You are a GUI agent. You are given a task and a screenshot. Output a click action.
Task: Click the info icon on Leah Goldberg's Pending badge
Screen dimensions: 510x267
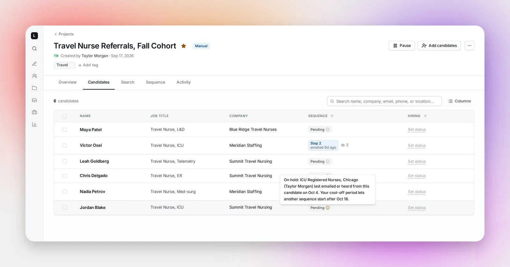328,161
